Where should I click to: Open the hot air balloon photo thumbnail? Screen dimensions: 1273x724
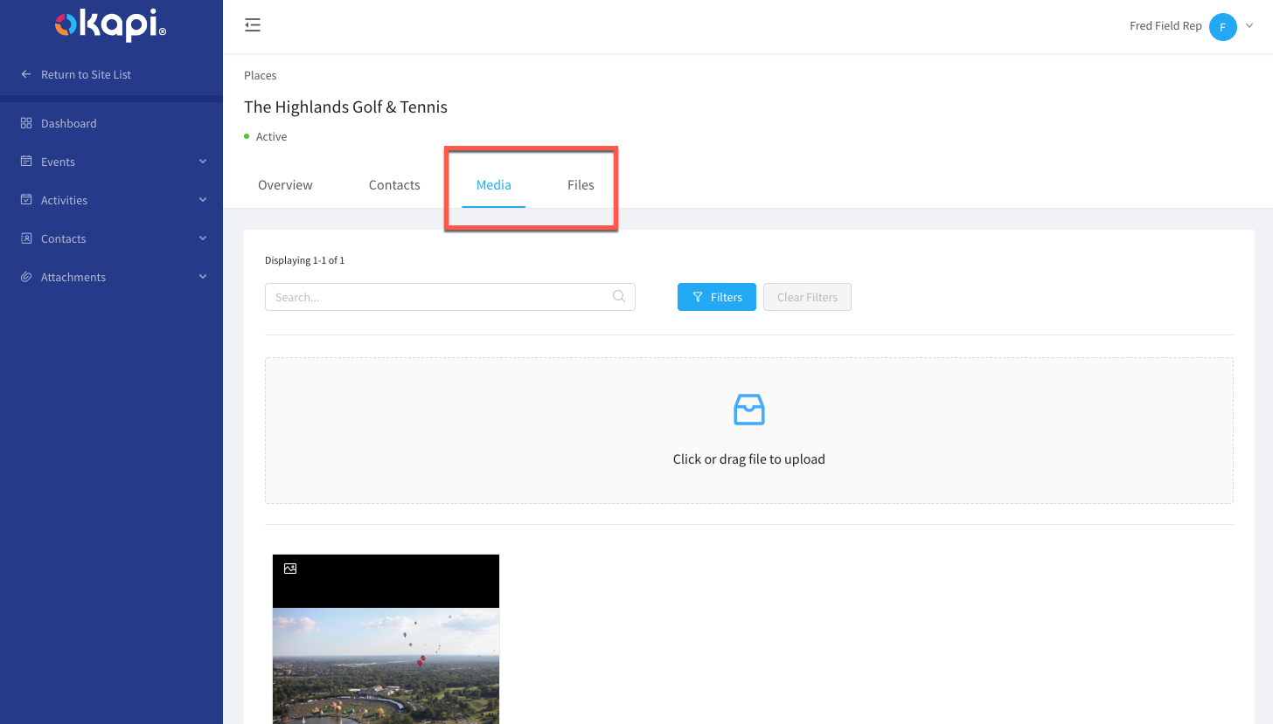pyautogui.click(x=386, y=639)
